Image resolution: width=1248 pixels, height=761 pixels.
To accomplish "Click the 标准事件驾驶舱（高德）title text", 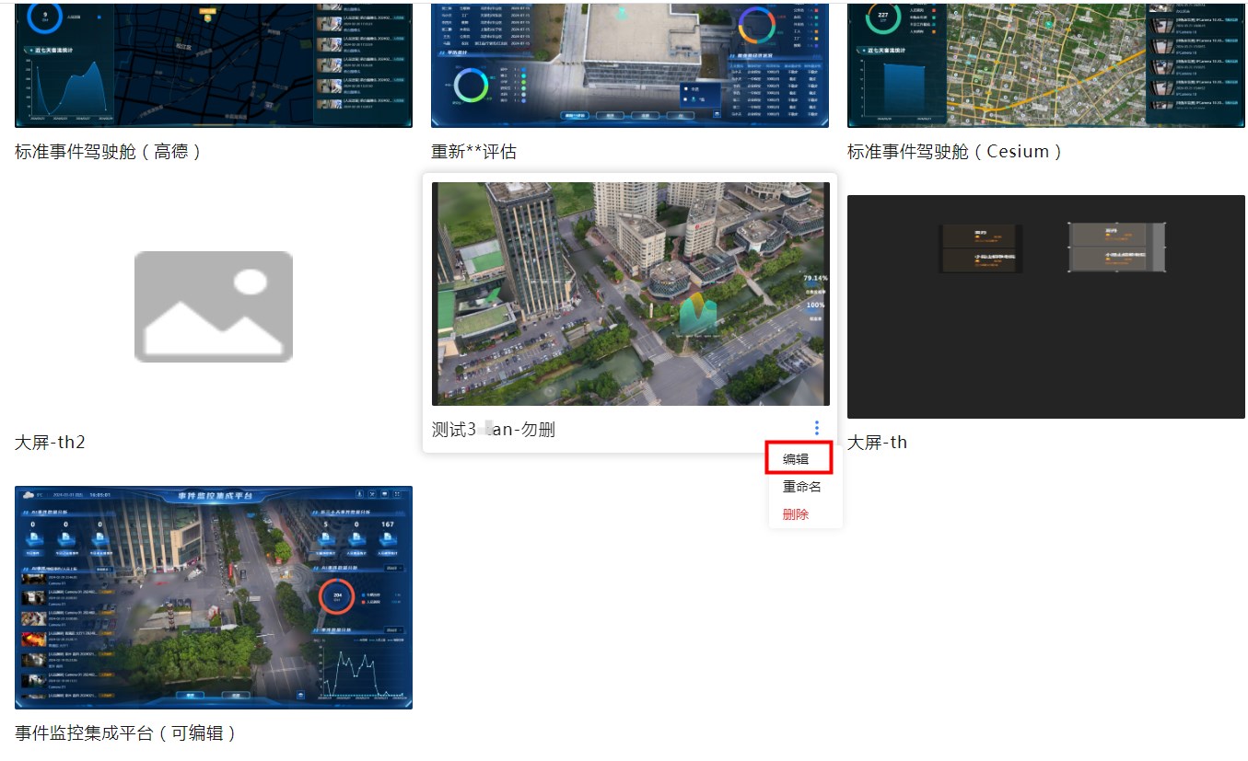I will 109,152.
